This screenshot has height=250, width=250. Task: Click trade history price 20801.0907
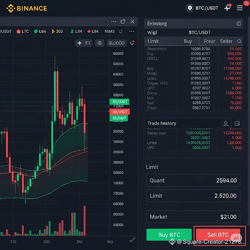pyautogui.click(x=200, y=138)
